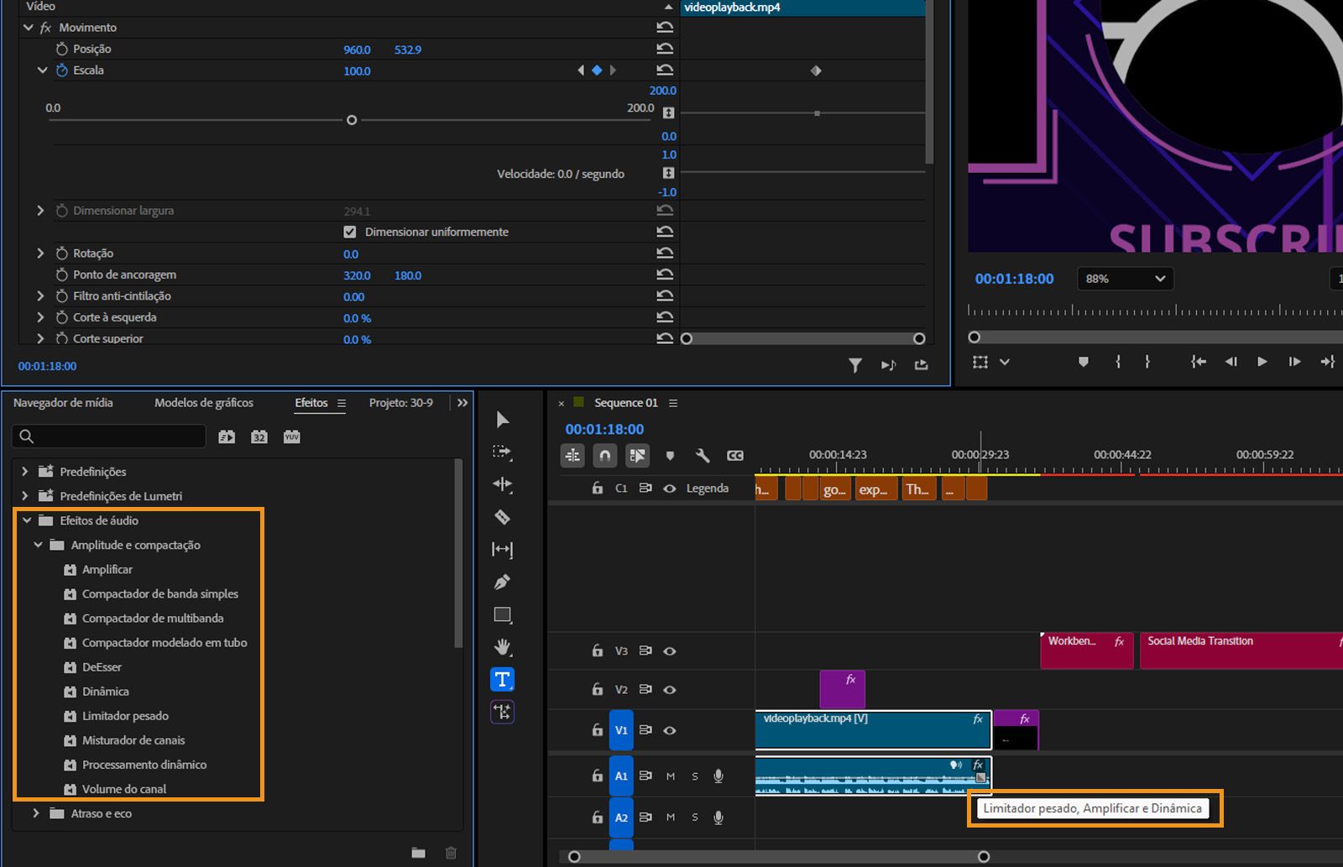Open the 88% zoom level dropdown
The image size is (1343, 867).
(1125, 279)
